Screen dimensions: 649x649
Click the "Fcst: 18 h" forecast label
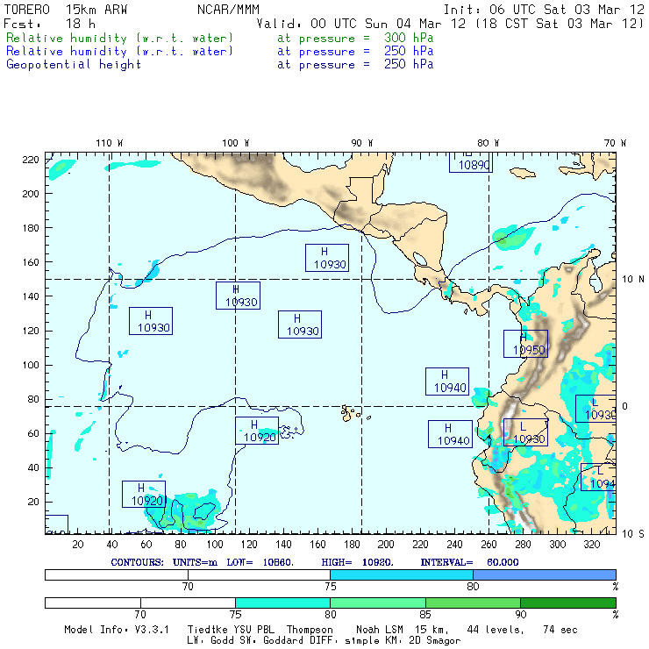pos(49,24)
